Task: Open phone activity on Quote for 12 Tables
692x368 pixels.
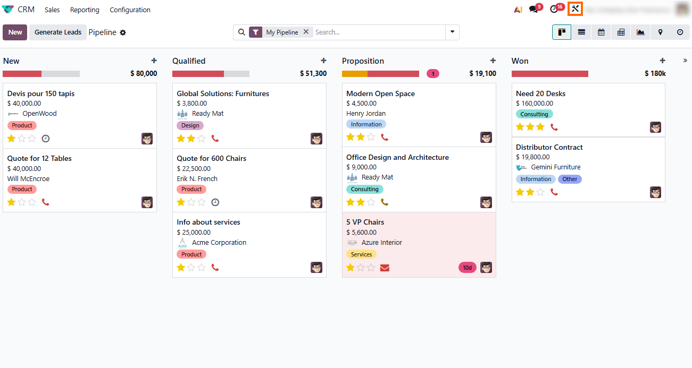Action: [46, 202]
